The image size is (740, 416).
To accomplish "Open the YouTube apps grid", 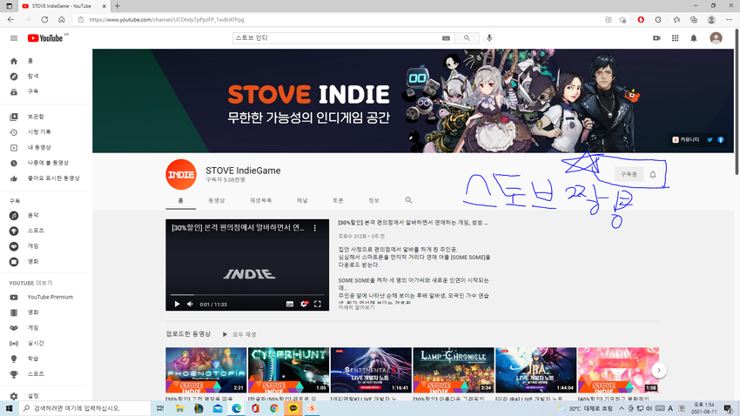I will (676, 38).
